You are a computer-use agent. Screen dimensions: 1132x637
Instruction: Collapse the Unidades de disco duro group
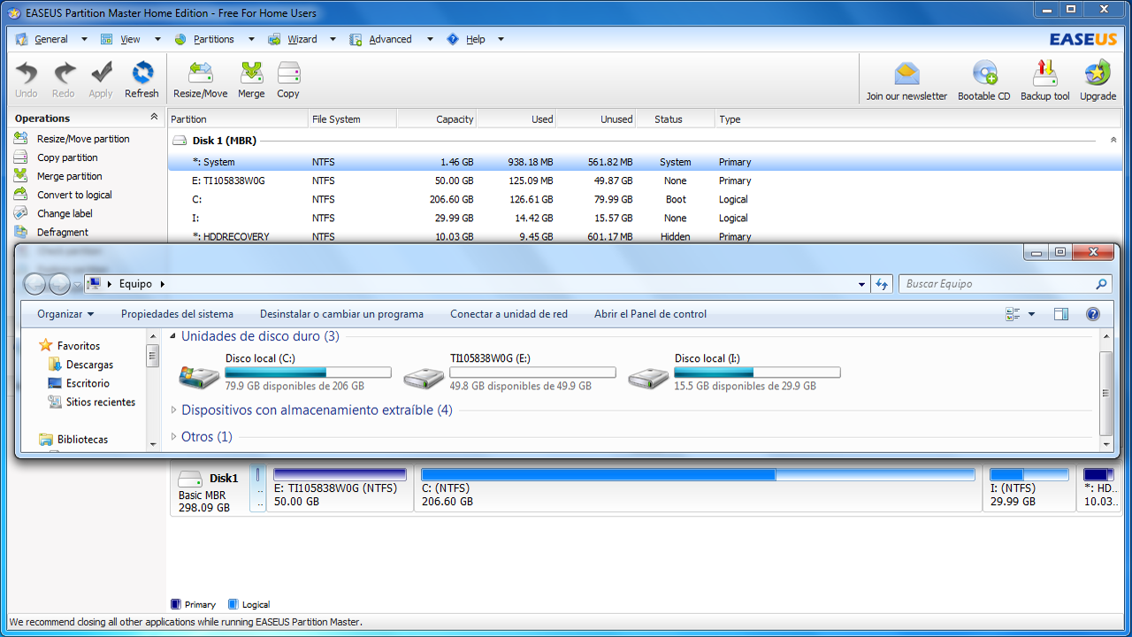[173, 336]
